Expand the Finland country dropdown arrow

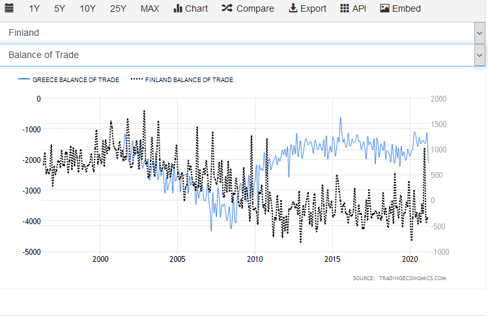480,33
